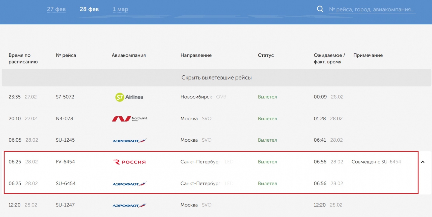The width and height of the screenshot is (432, 217).
Task: Click the S7 Airlines logo
Action: click(129, 97)
